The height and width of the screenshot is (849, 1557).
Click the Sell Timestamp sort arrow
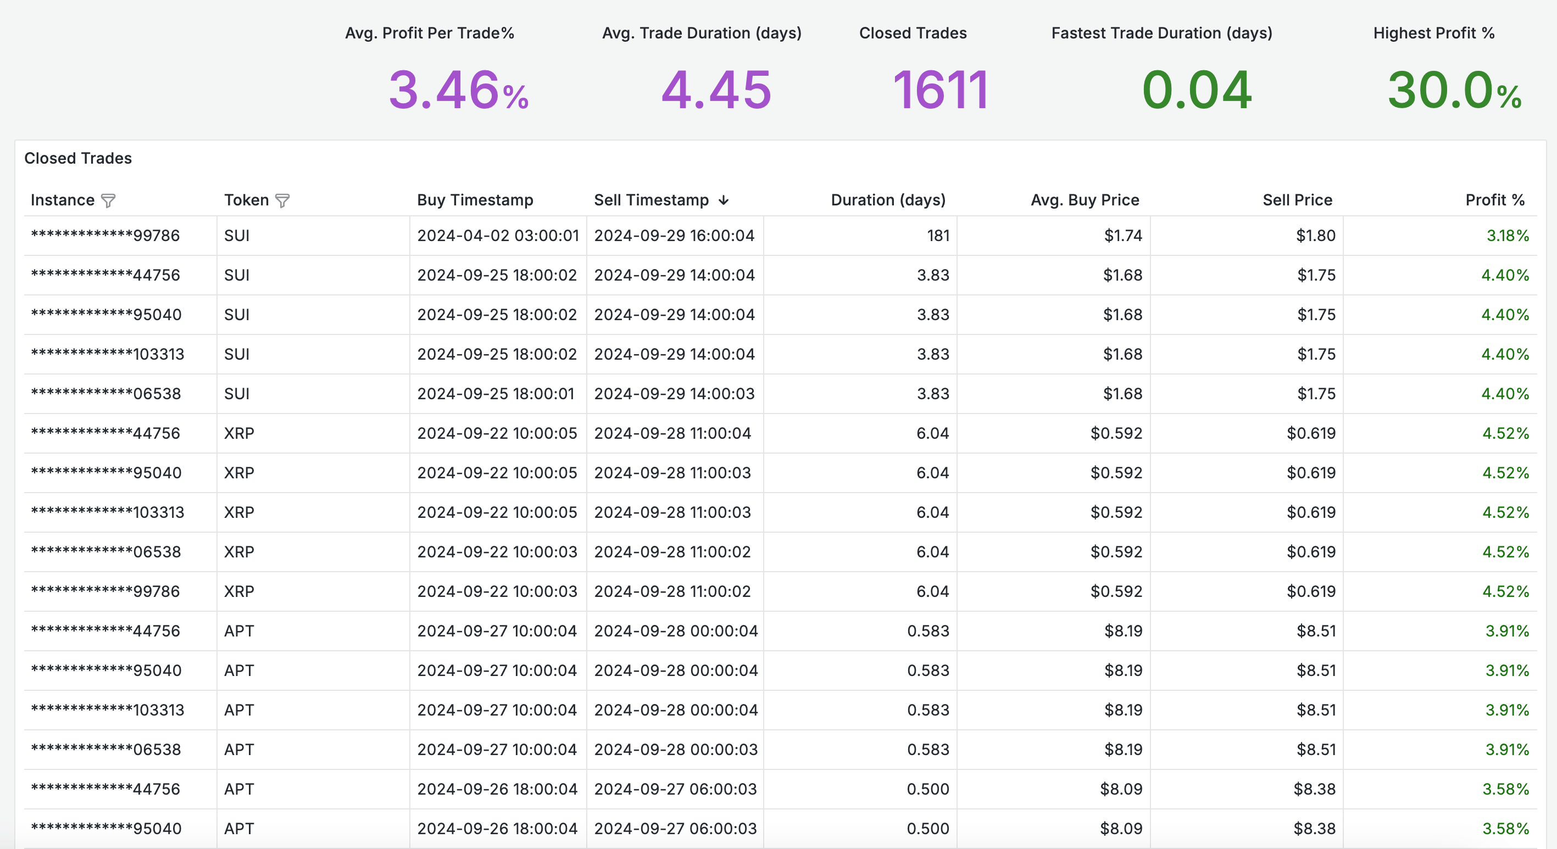coord(724,200)
